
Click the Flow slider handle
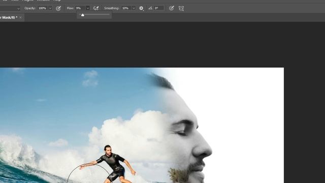point(83,15)
